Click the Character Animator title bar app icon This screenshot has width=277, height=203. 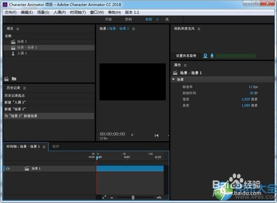pyautogui.click(x=5, y=5)
